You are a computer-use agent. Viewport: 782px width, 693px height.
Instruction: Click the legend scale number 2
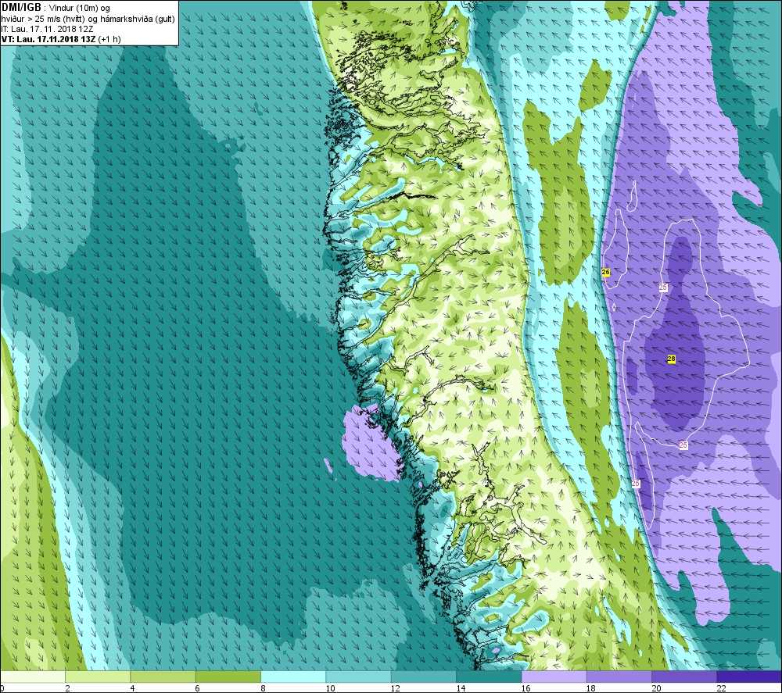pyautogui.click(x=67, y=688)
